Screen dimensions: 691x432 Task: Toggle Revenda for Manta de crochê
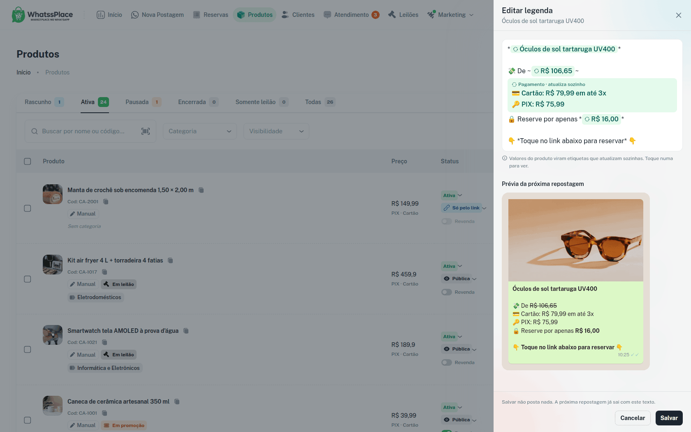click(447, 221)
